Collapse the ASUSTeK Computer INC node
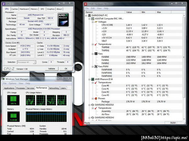This screenshot has height=141, width=189. (89, 19)
